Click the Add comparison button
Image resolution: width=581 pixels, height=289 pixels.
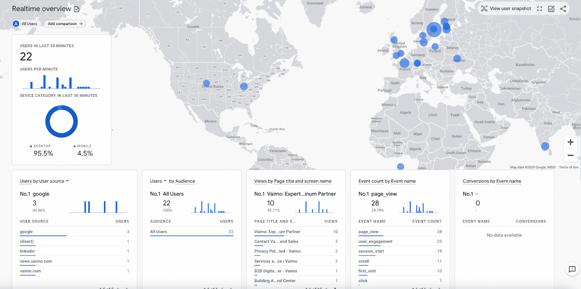(65, 24)
